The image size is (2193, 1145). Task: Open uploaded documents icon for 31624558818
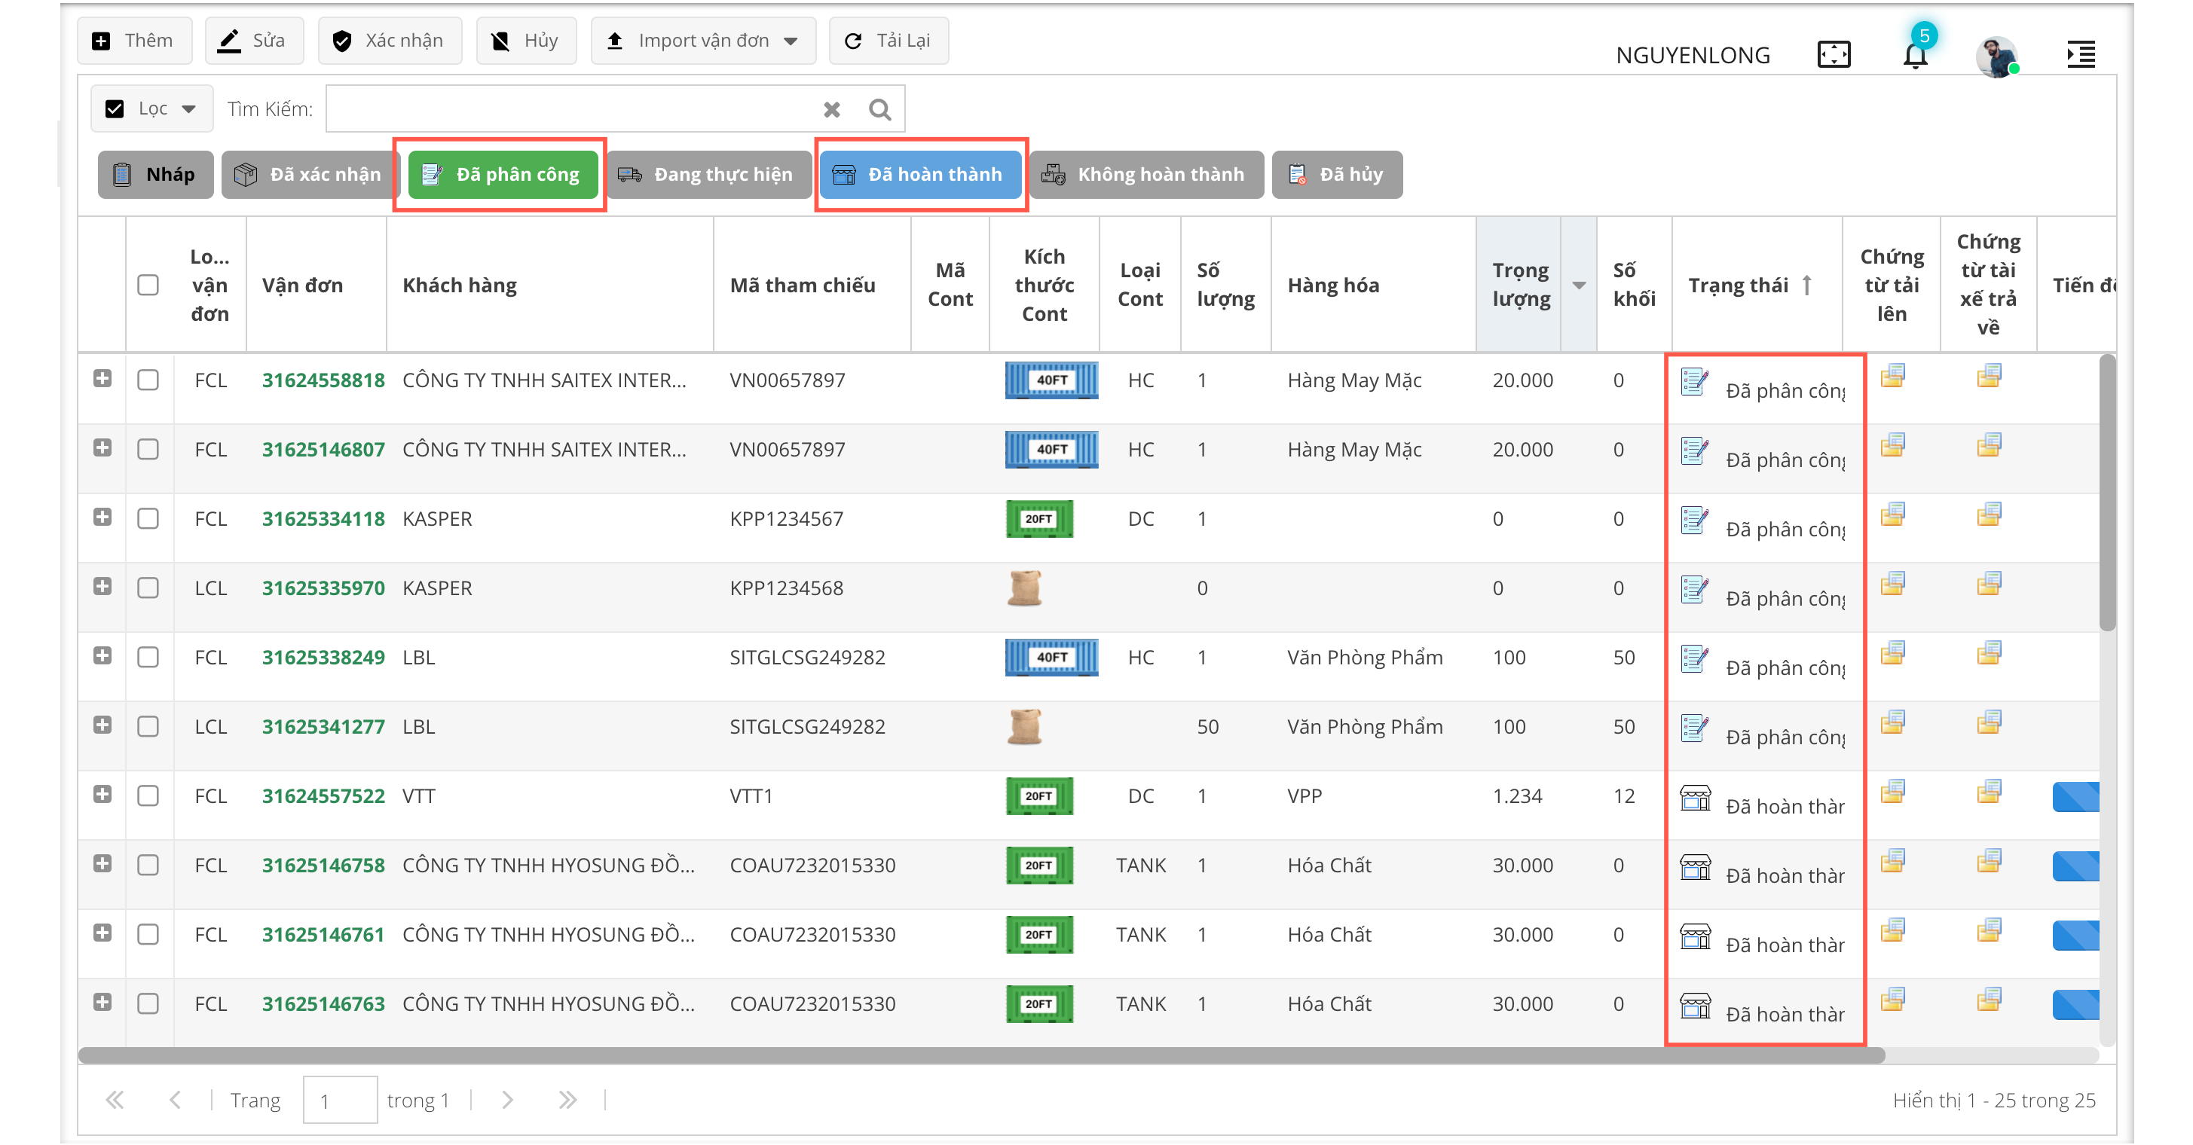click(1892, 375)
